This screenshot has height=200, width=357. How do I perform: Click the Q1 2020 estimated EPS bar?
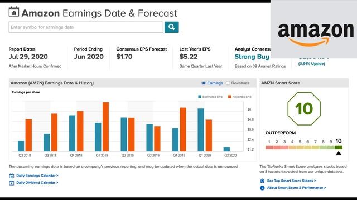pos(201,130)
